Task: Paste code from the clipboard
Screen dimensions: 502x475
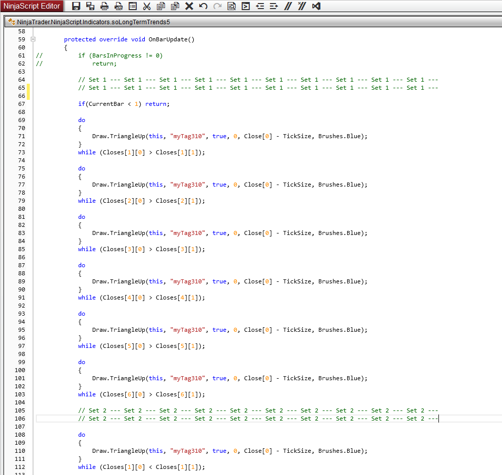Action: 175,6
